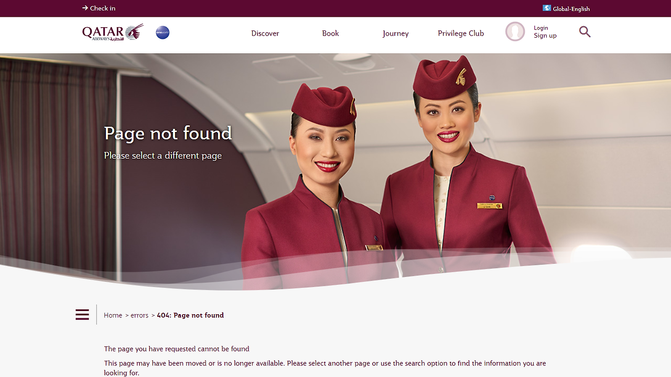The height and width of the screenshot is (377, 671).
Task: Expand the Privilege Club menu
Action: coord(461,33)
